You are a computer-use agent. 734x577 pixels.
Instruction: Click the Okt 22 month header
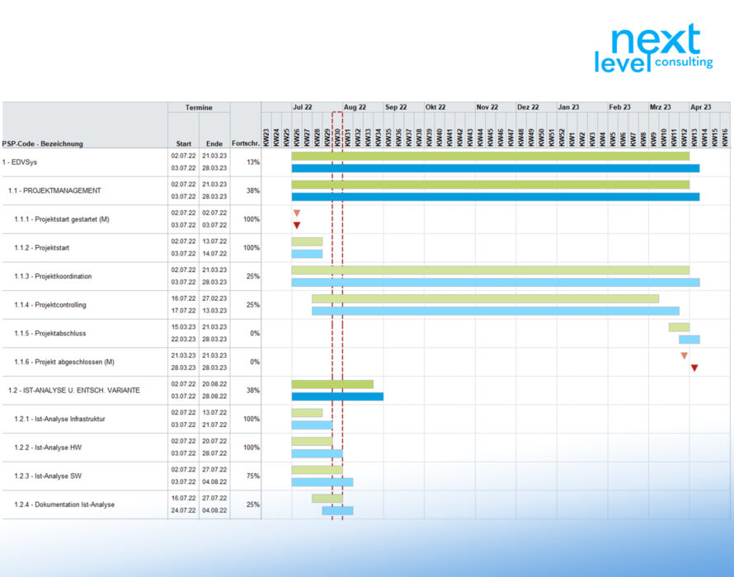pos(435,107)
